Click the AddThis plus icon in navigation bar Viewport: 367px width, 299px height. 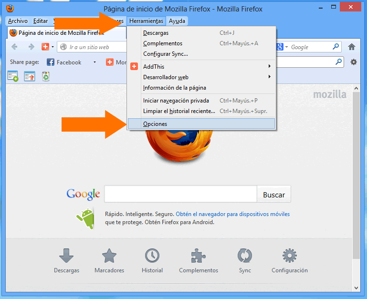(x=45, y=47)
